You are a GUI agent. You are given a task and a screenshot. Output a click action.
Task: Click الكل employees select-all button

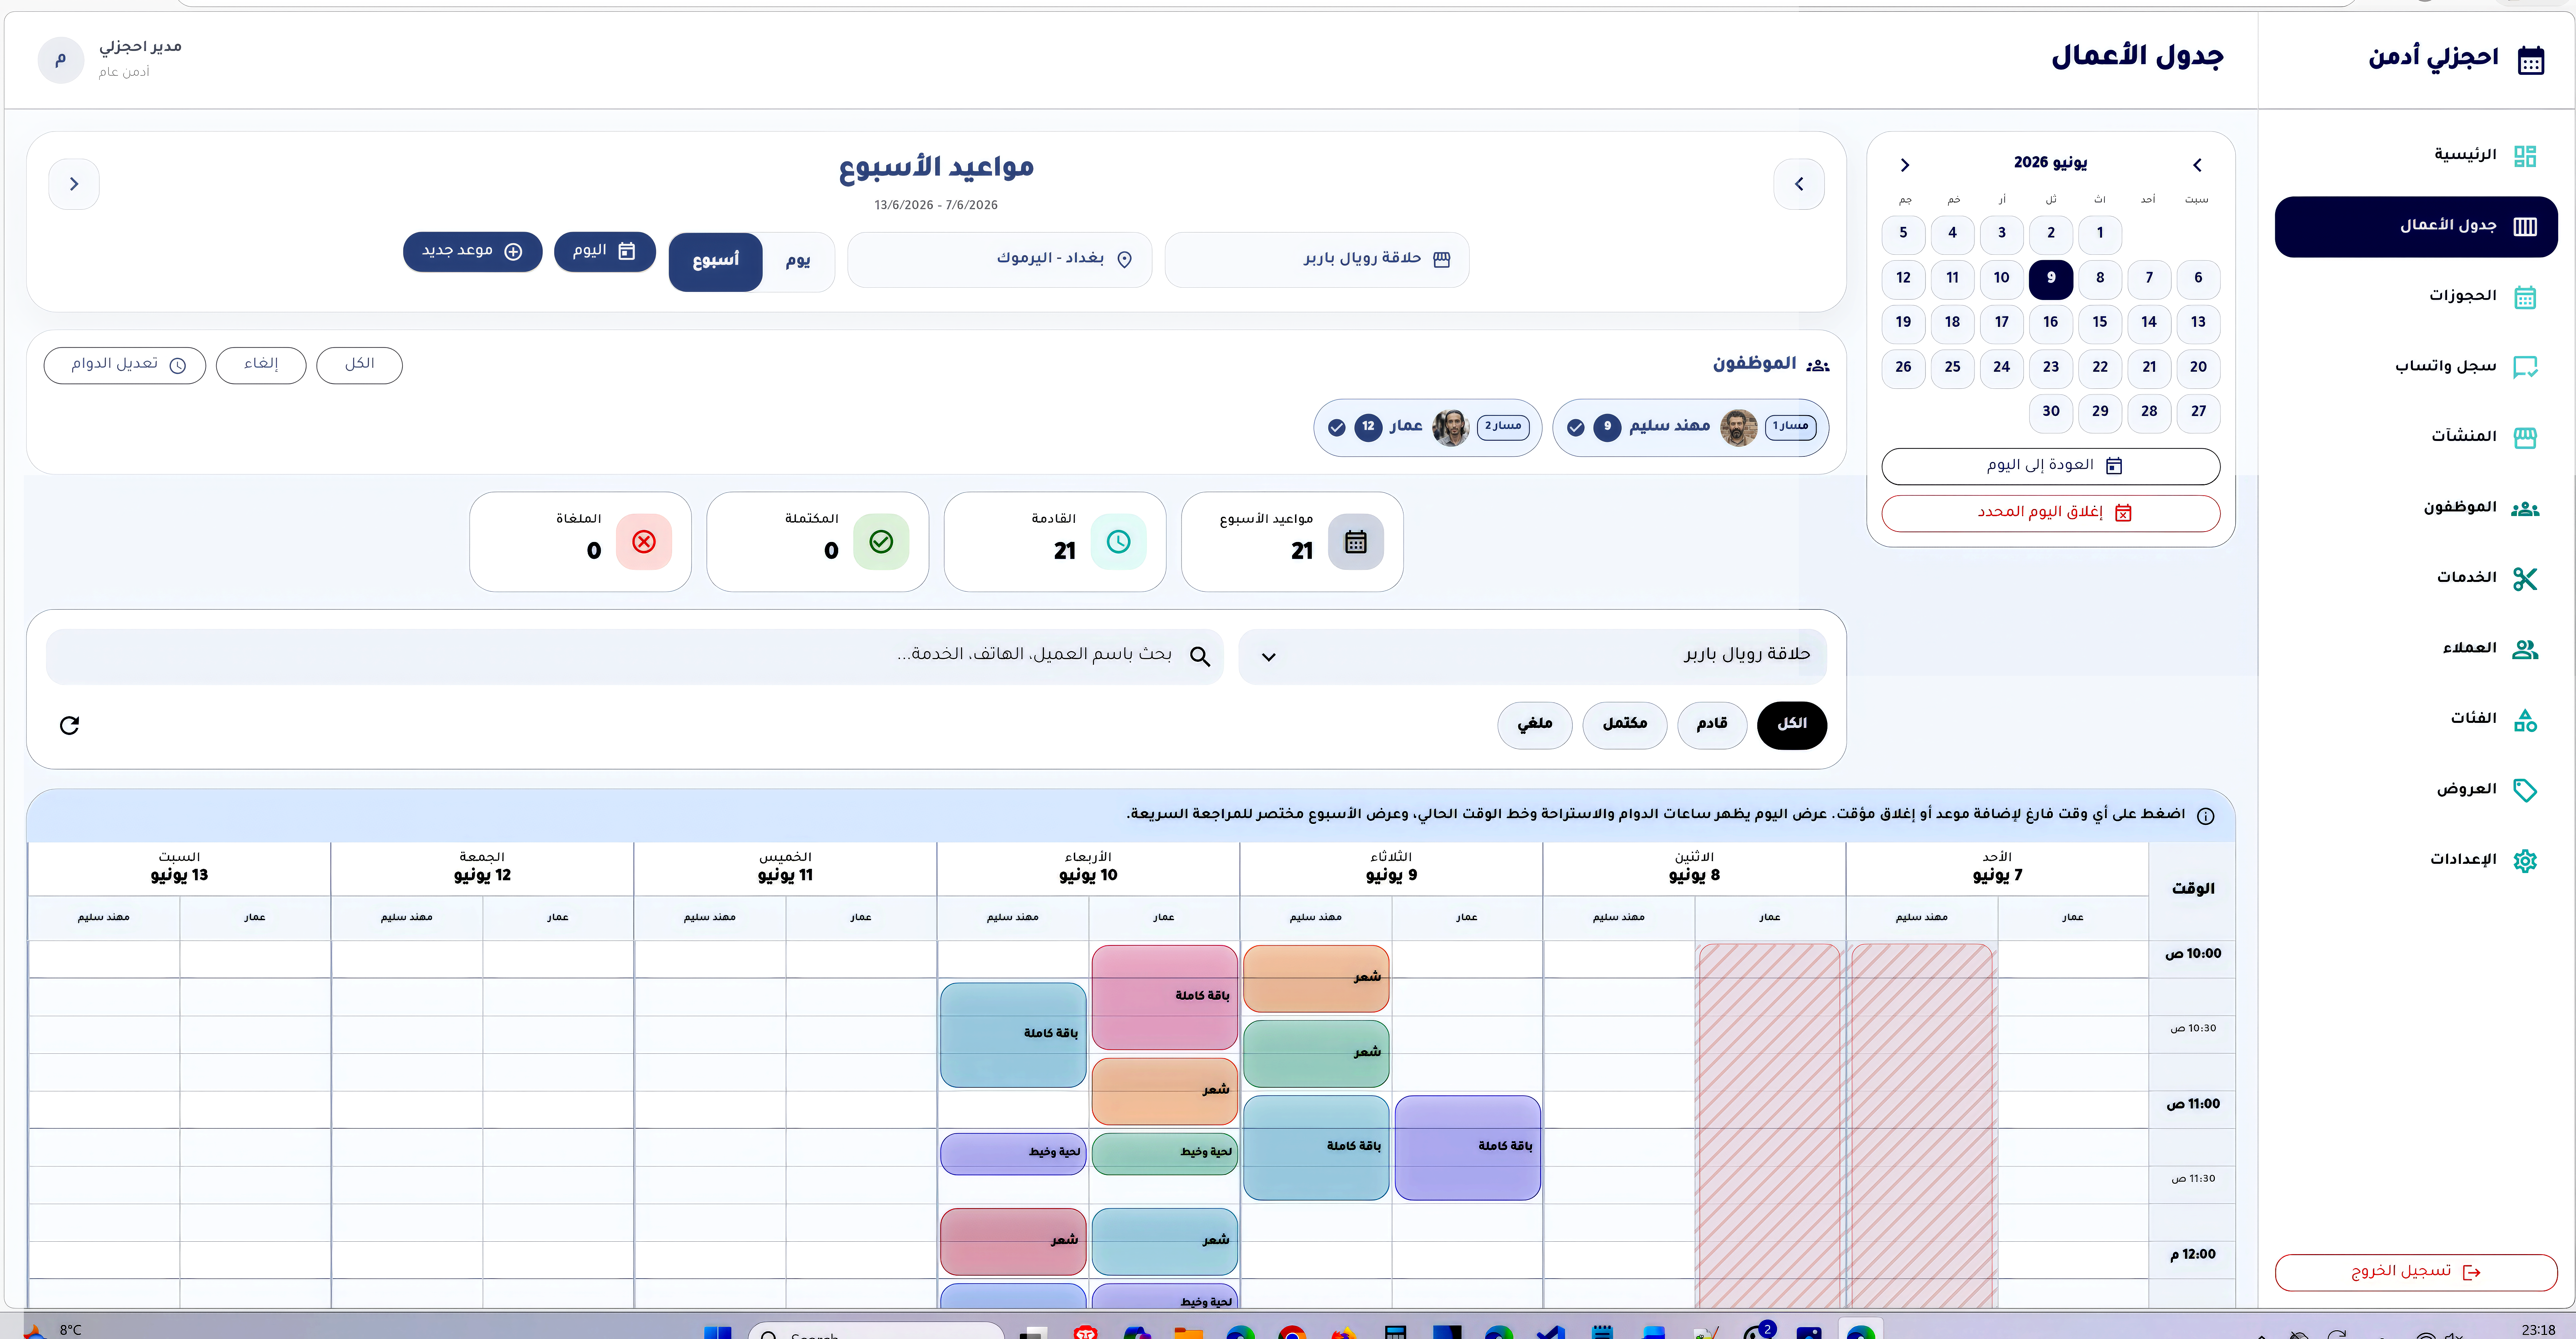pyautogui.click(x=360, y=365)
